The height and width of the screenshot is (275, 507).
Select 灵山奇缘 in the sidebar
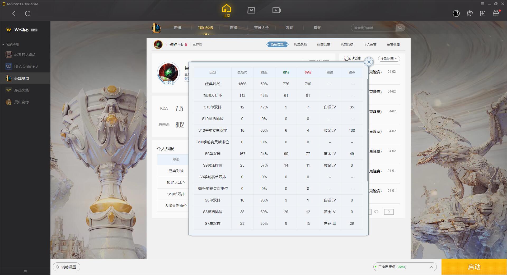click(25, 102)
